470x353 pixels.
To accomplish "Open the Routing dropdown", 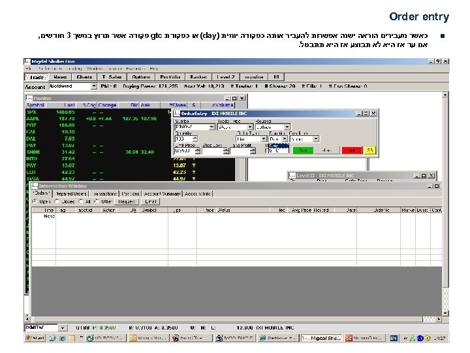I will point(287,127).
